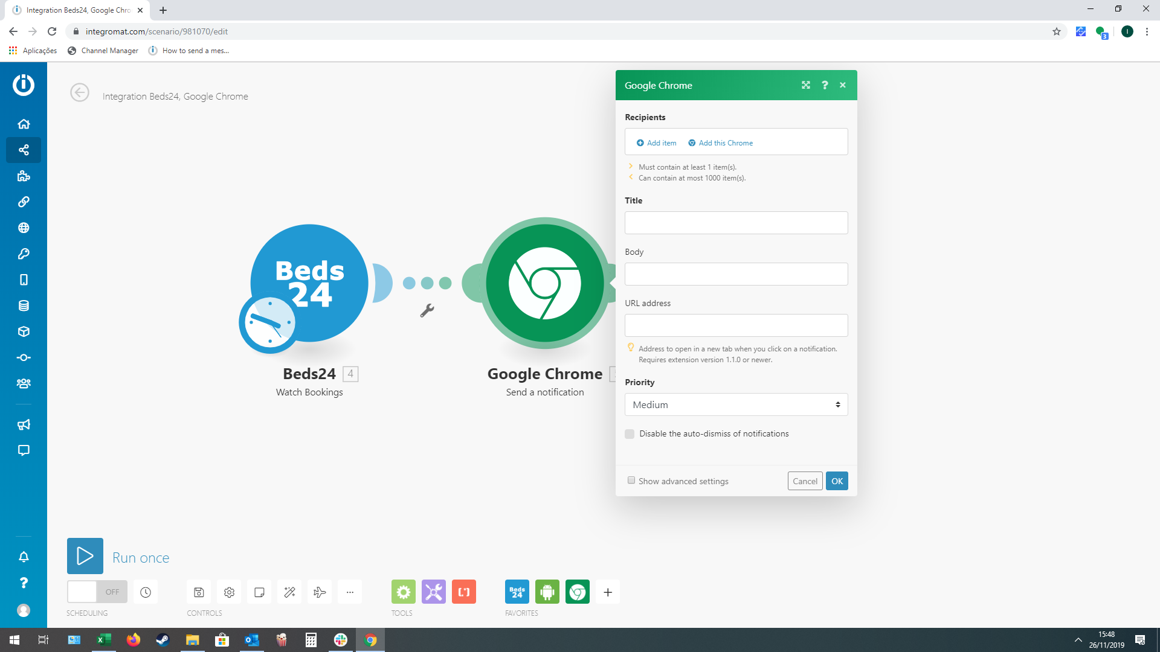Add Beds24 module from favorites

pyautogui.click(x=517, y=592)
